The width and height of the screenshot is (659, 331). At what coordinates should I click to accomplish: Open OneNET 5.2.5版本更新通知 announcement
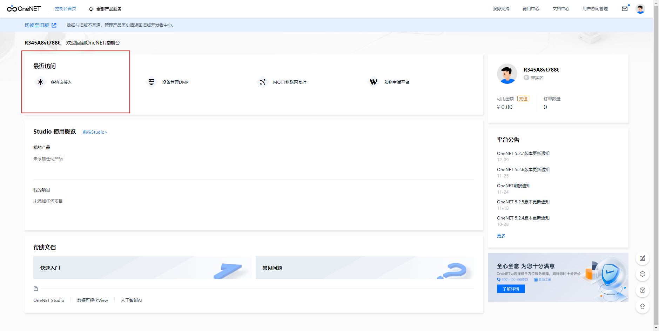[523, 202]
